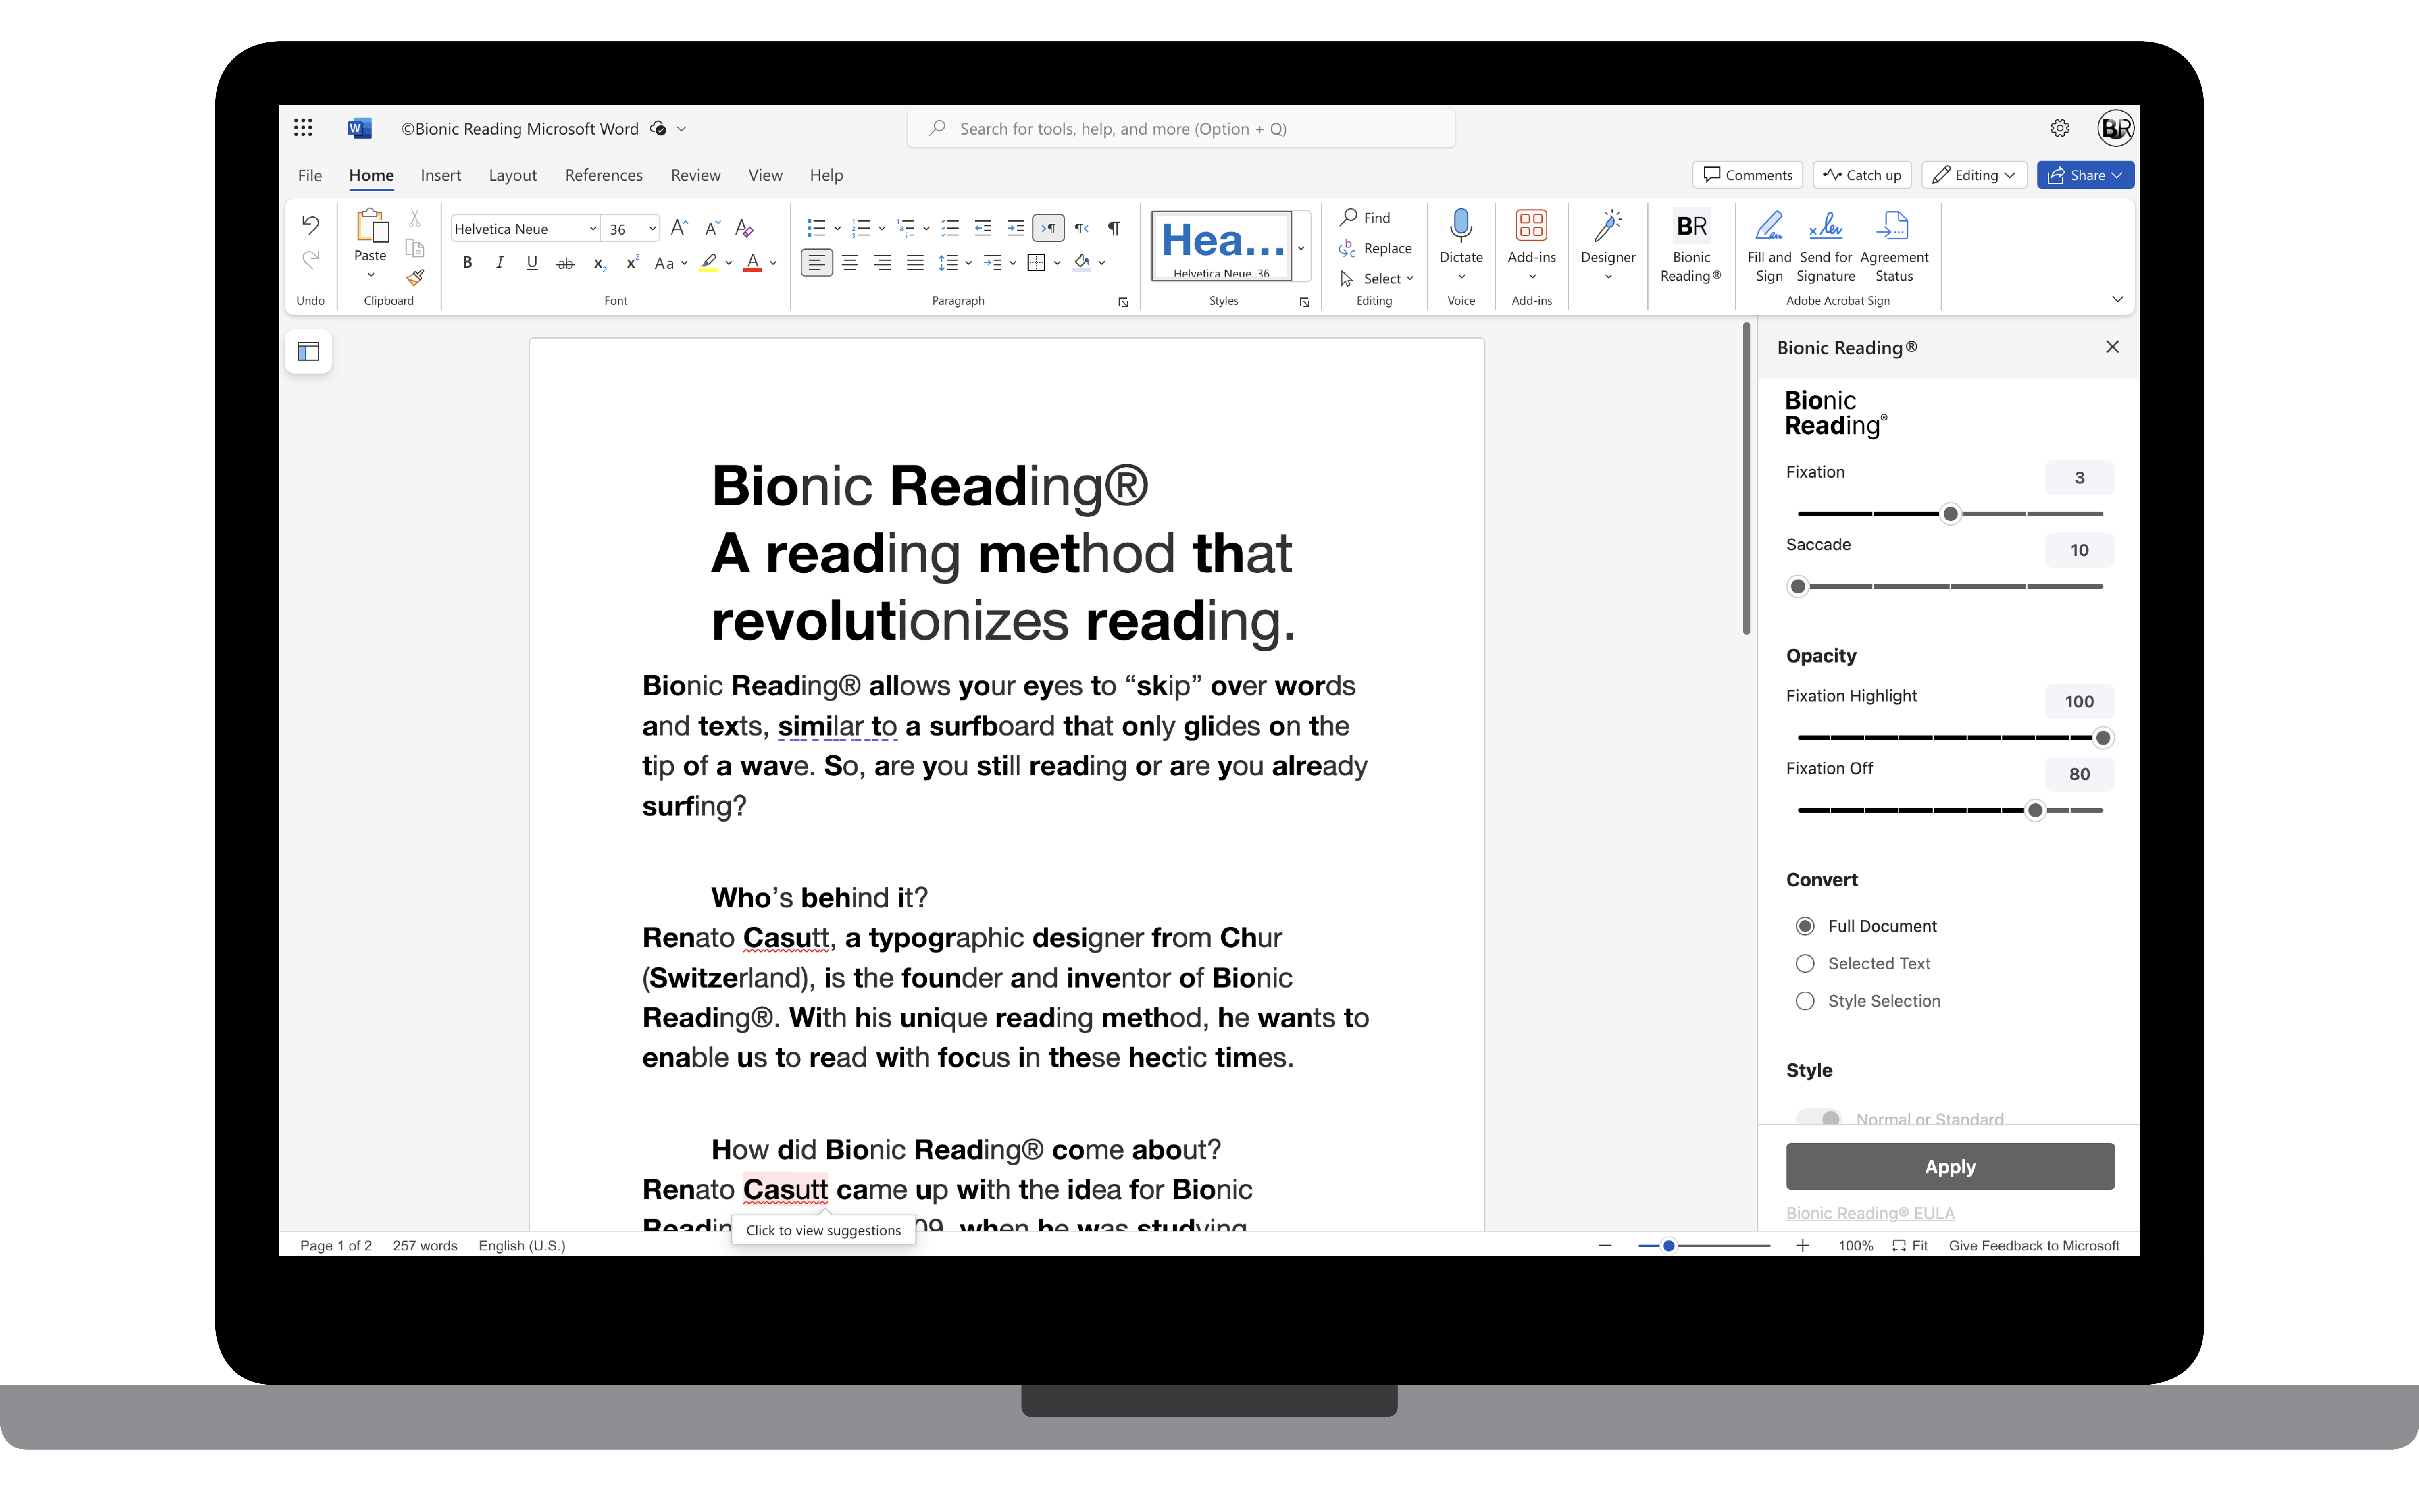Screen dimensions: 2419x1512
Task: Click the Redo arrow icon
Action: 310,260
